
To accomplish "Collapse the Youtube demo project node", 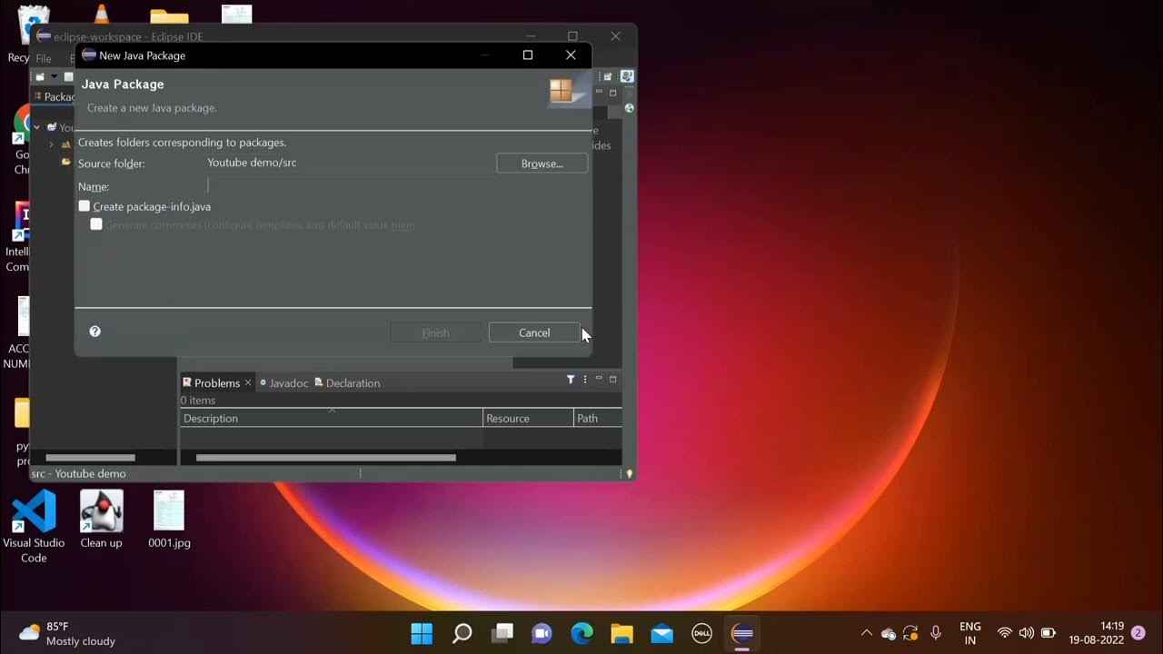I will tap(37, 127).
